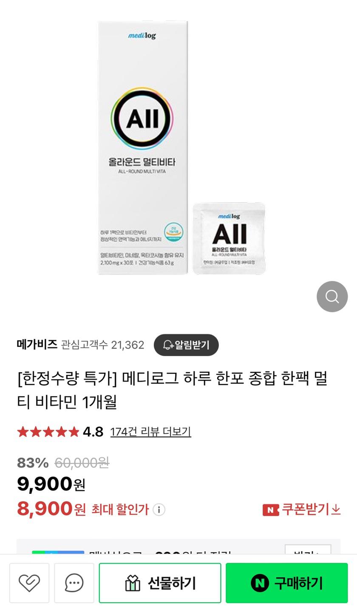Tap the bell icon in 알림받기

(168, 345)
